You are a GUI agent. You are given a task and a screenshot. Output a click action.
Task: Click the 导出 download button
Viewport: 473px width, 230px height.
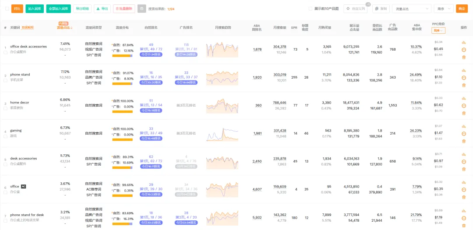pos(102,8)
